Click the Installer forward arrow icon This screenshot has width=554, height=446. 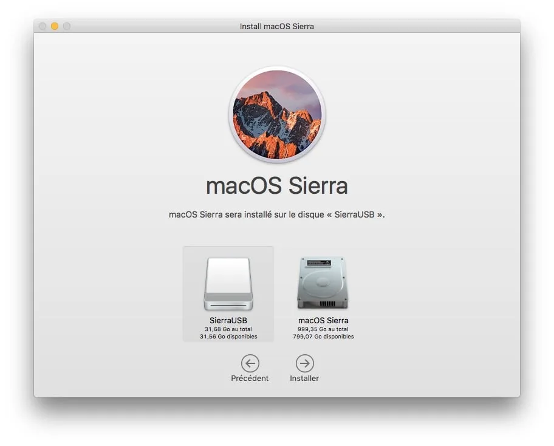[304, 363]
